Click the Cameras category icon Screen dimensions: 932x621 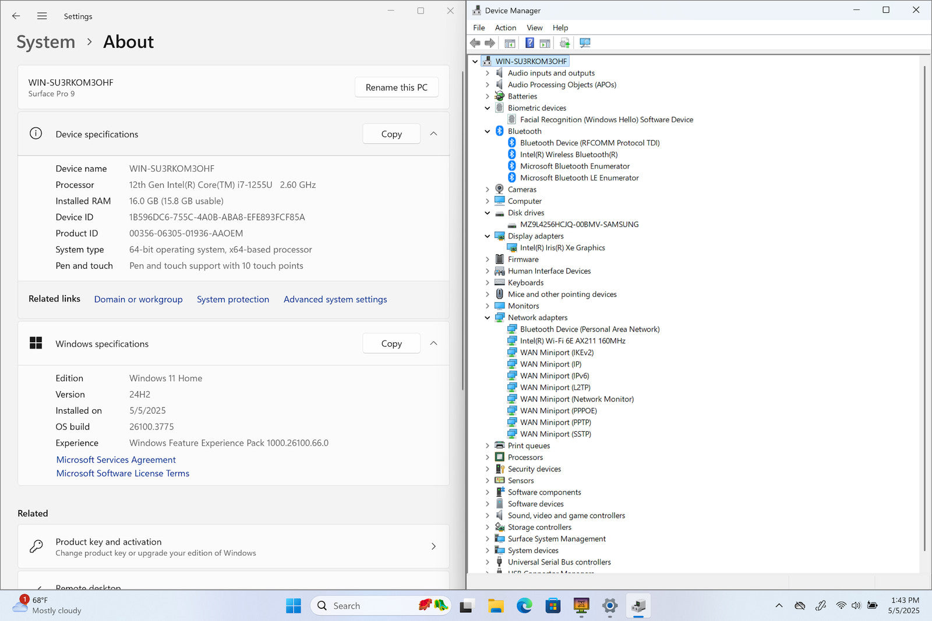(499, 189)
